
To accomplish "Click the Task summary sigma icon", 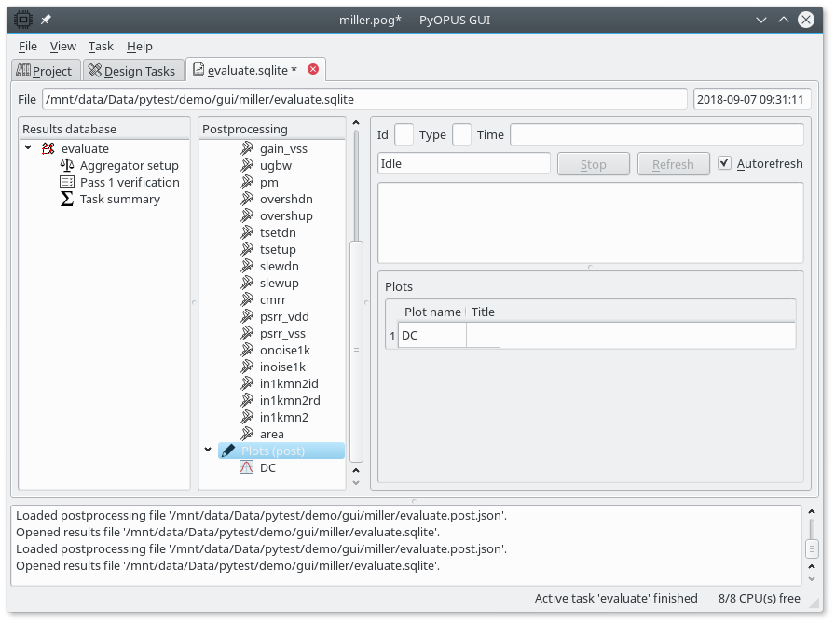I will [x=67, y=199].
